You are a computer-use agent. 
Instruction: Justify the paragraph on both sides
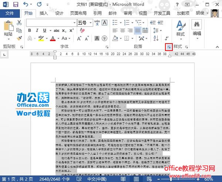138,30
